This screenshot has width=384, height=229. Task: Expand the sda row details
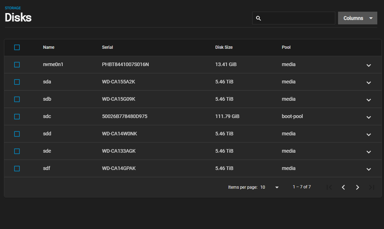[x=368, y=83]
